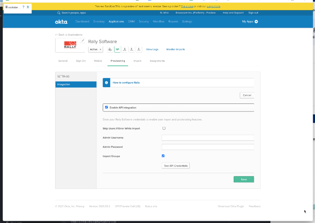
Task: Check Skip Users If Error While Import
Action: (164, 128)
